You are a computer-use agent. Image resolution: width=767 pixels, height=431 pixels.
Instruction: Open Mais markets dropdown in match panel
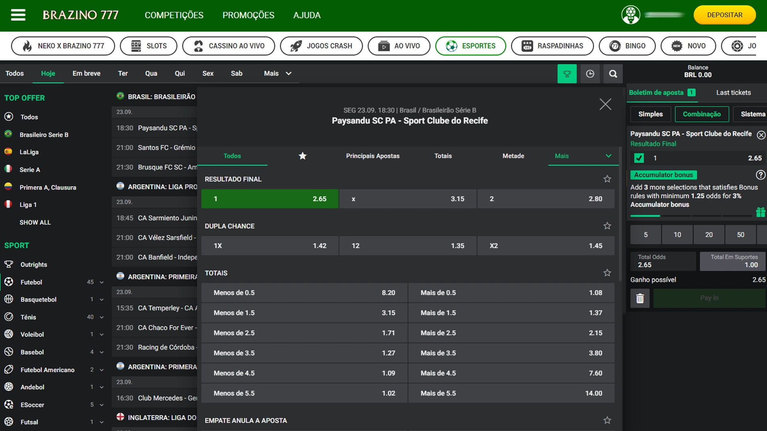click(583, 156)
